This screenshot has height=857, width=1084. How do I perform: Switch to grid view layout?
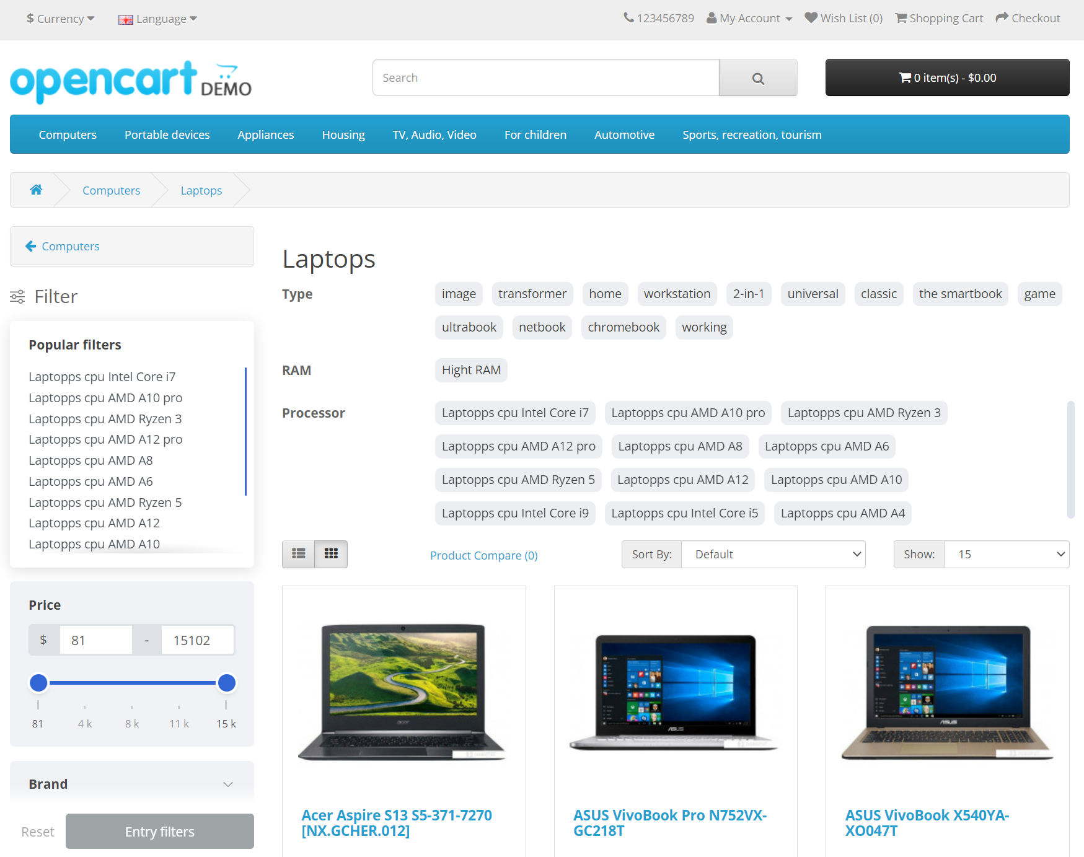pos(331,554)
